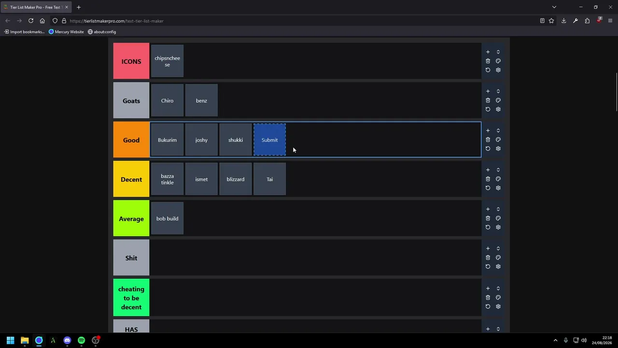The width and height of the screenshot is (618, 348).
Task: Move the Average tier using up-down arrows
Action: tap(498, 209)
